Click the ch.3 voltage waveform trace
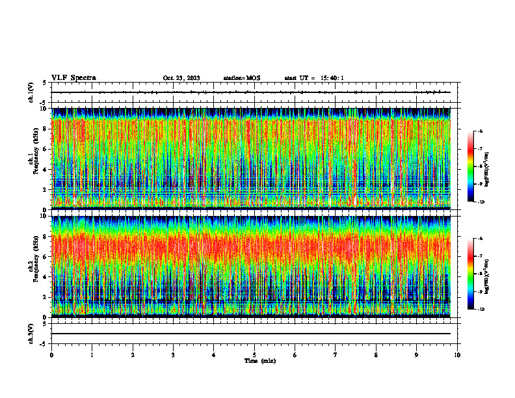 point(251,334)
